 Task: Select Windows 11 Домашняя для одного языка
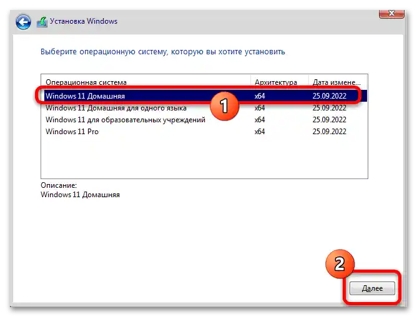(204, 108)
